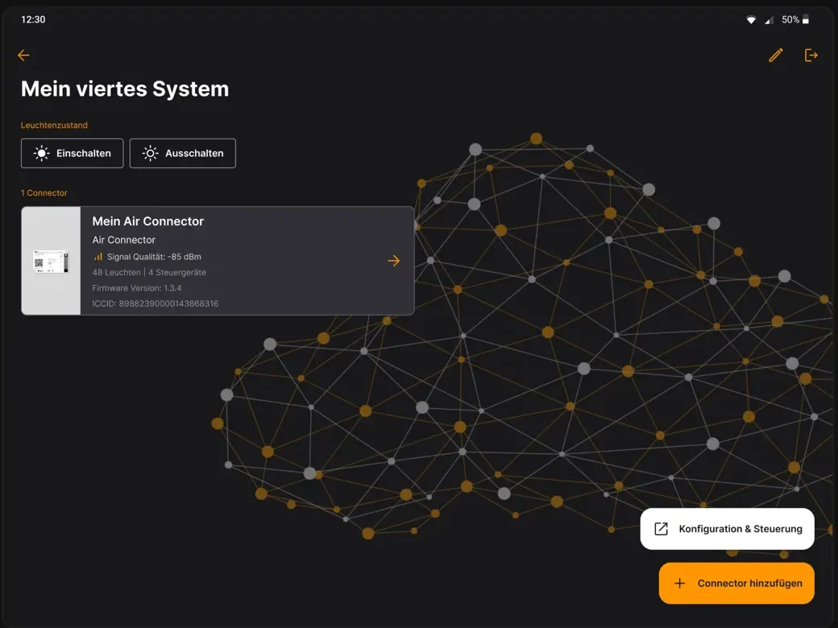Select the Signal Qualität -85 dBm text
The height and width of the screenshot is (628, 838).
154,257
